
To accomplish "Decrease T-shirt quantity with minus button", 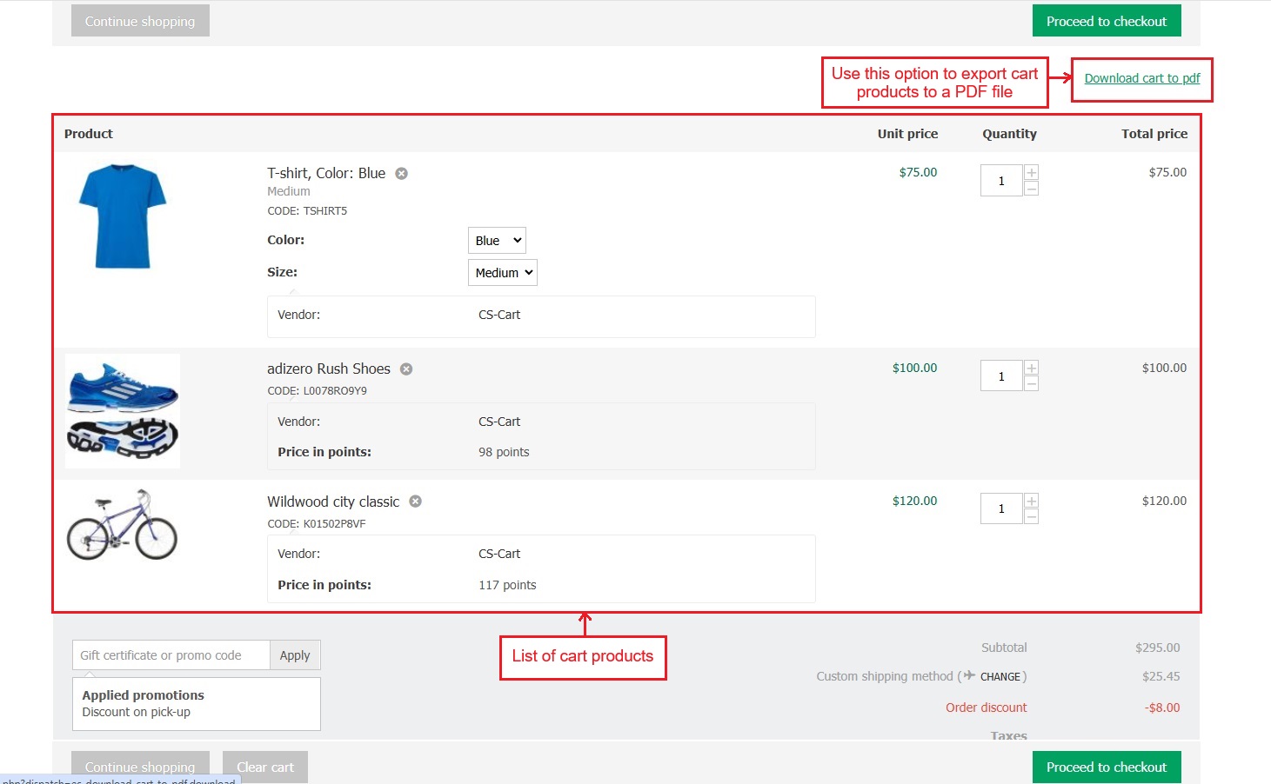I will click(1031, 189).
